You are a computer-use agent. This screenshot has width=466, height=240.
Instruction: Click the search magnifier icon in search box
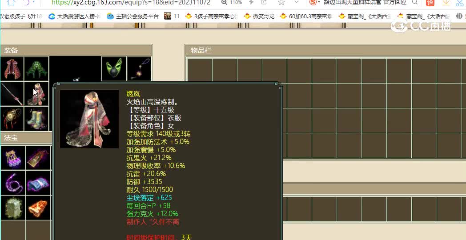tap(415, 2)
